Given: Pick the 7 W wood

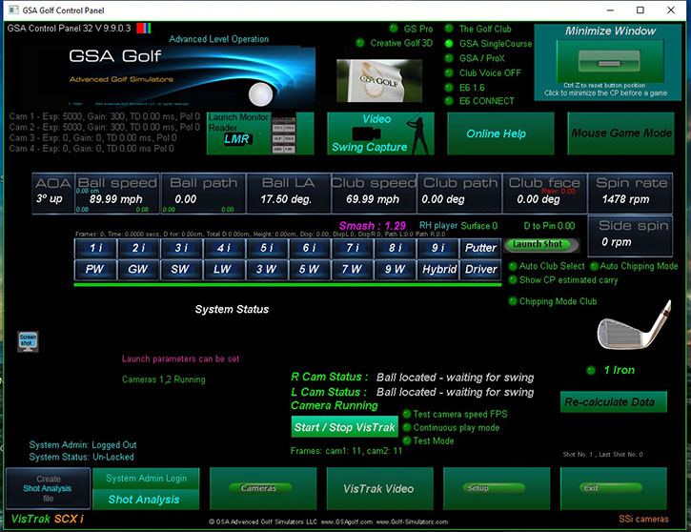Looking at the screenshot, I should coord(352,269).
